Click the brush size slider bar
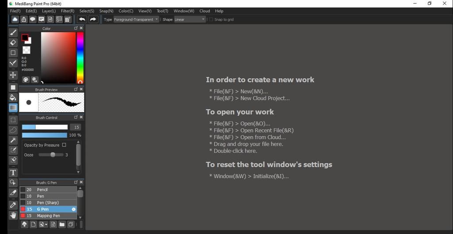 click(45, 127)
